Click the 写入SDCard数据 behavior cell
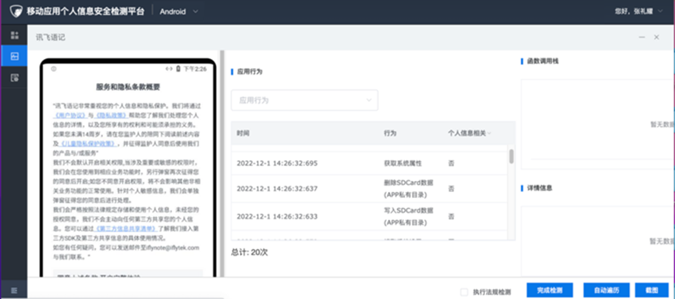 pos(408,217)
